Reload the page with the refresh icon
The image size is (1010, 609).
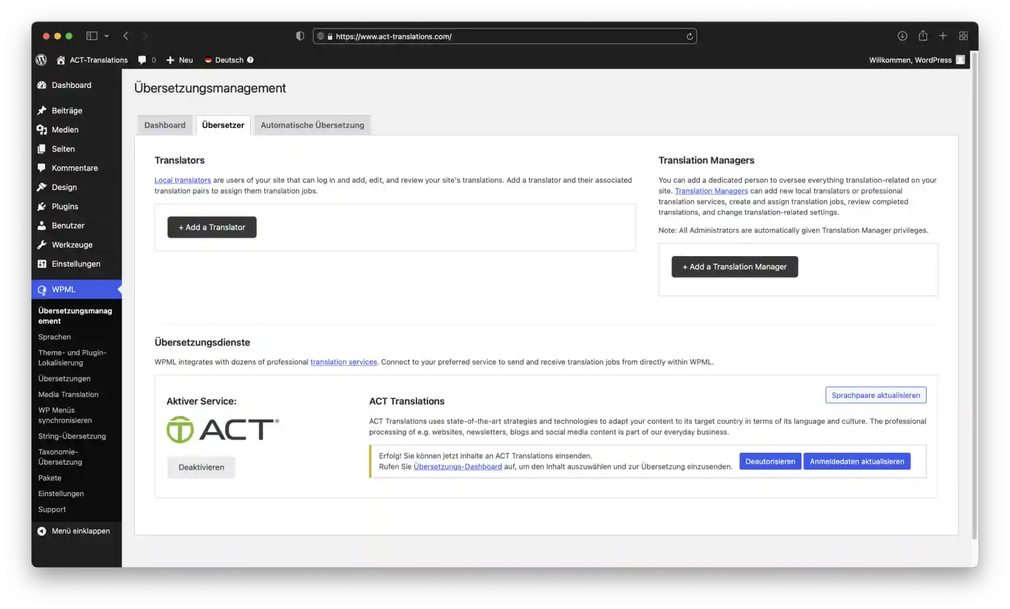(690, 36)
